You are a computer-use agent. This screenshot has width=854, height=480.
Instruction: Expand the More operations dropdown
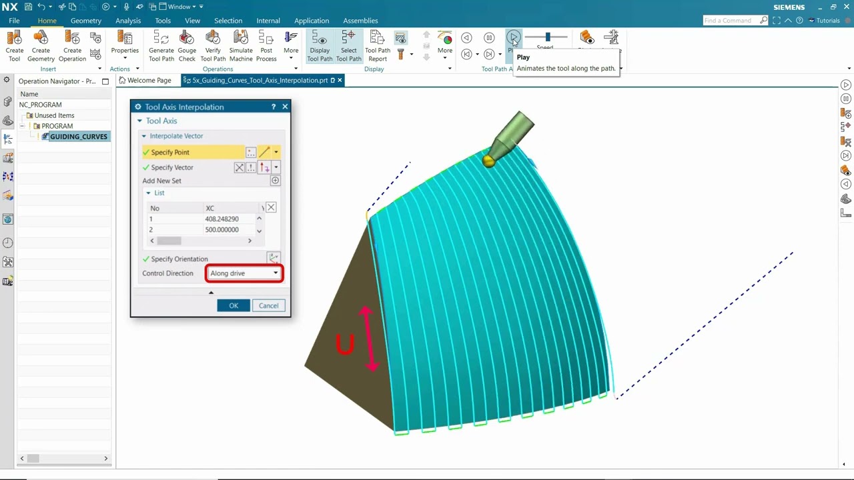click(291, 46)
